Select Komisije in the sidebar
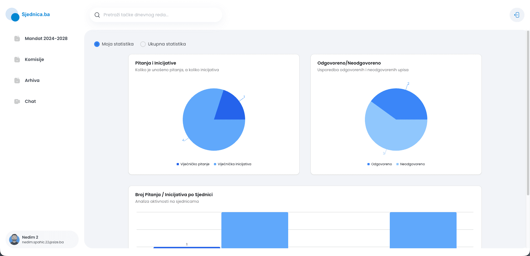This screenshot has width=530, height=256. click(x=34, y=59)
